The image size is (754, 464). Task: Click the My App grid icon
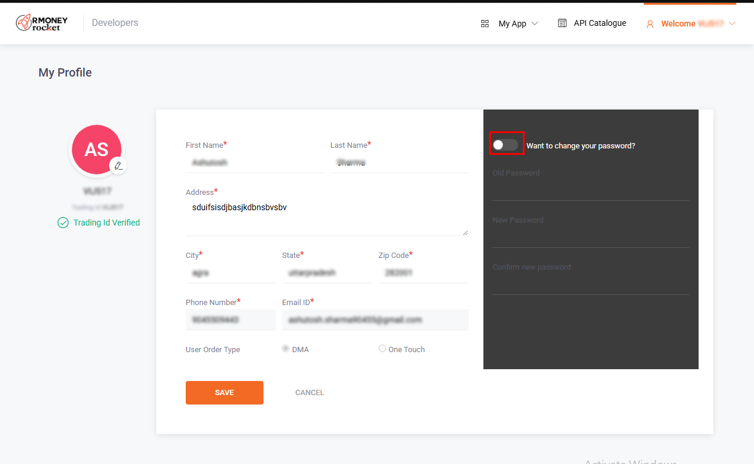(x=485, y=24)
